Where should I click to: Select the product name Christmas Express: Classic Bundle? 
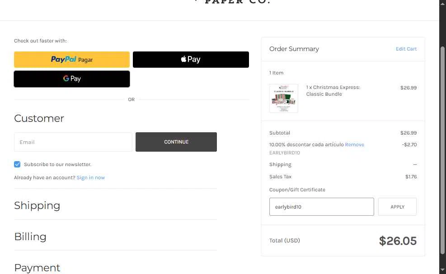click(333, 91)
